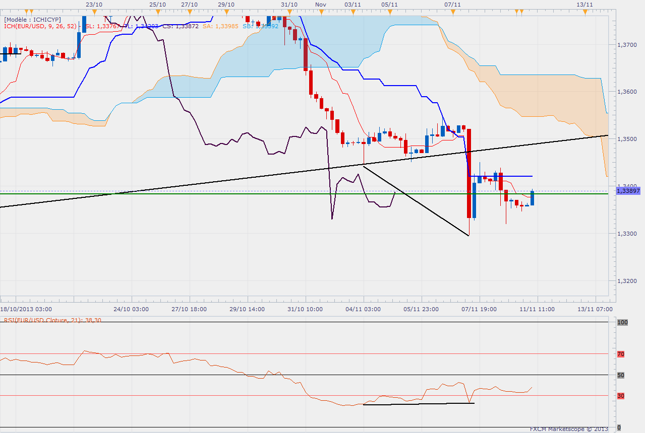645x433 pixels.
Task: Click the orange marker under the 23/10 date
Action: coord(94,11)
